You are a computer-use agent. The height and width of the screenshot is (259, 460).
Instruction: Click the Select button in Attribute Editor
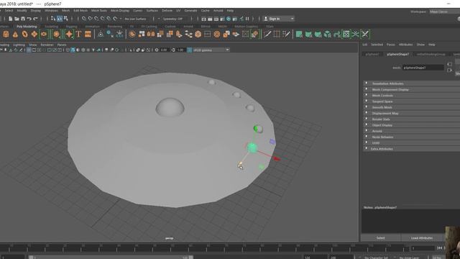coord(380,238)
